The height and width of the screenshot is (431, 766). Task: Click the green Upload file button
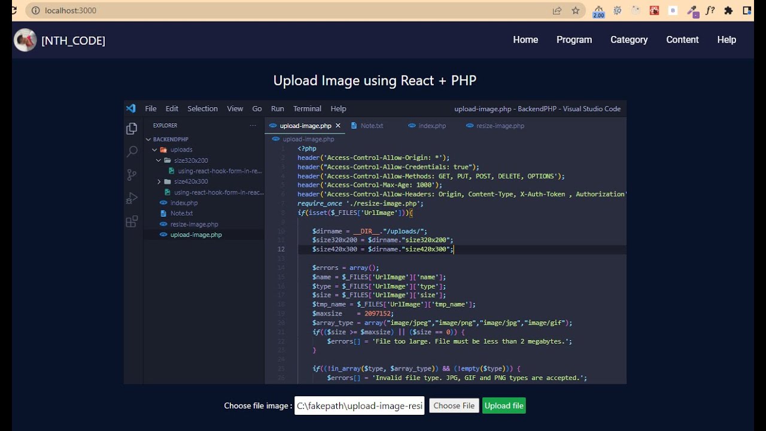point(504,406)
